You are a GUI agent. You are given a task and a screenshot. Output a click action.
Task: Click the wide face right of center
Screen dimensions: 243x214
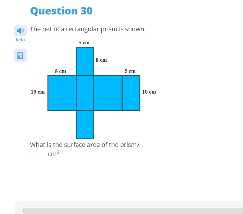point(108,93)
